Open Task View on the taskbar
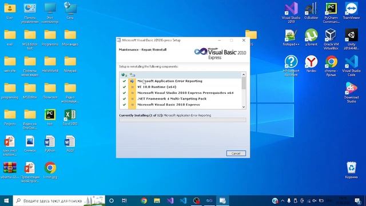 click(124, 201)
